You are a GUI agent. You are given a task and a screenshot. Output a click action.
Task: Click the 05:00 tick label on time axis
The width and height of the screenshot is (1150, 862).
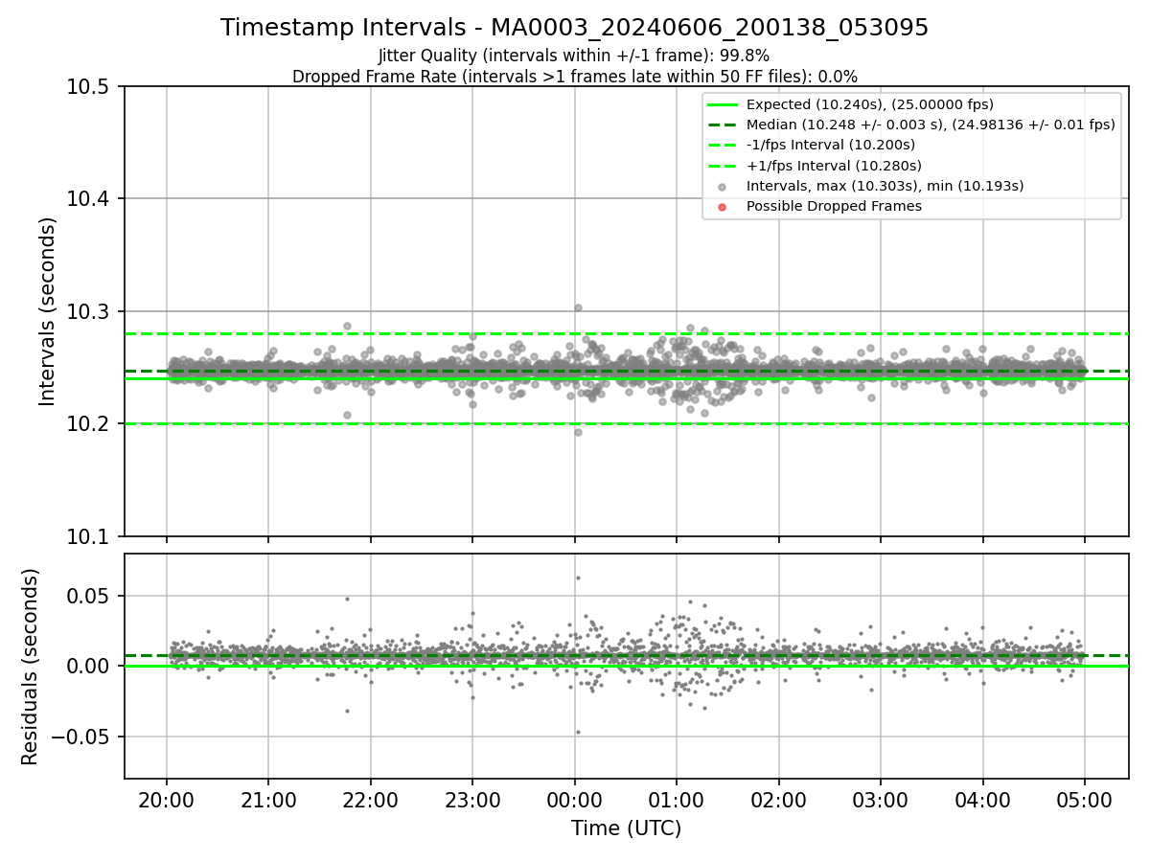[x=1084, y=799]
